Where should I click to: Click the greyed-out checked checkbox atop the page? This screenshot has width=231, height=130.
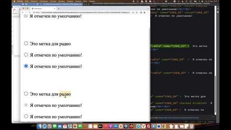pos(26,16)
